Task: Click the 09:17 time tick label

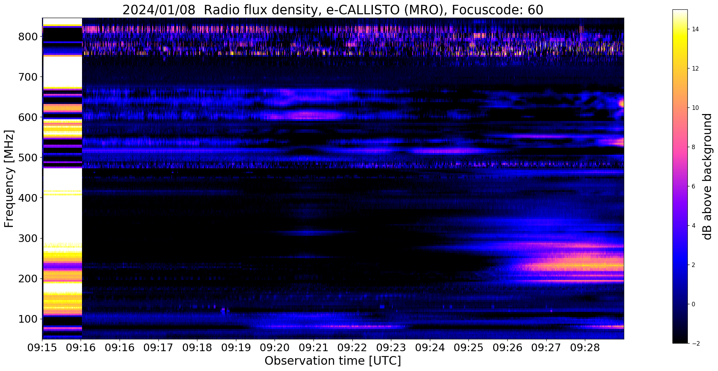Action: pyautogui.click(x=158, y=347)
